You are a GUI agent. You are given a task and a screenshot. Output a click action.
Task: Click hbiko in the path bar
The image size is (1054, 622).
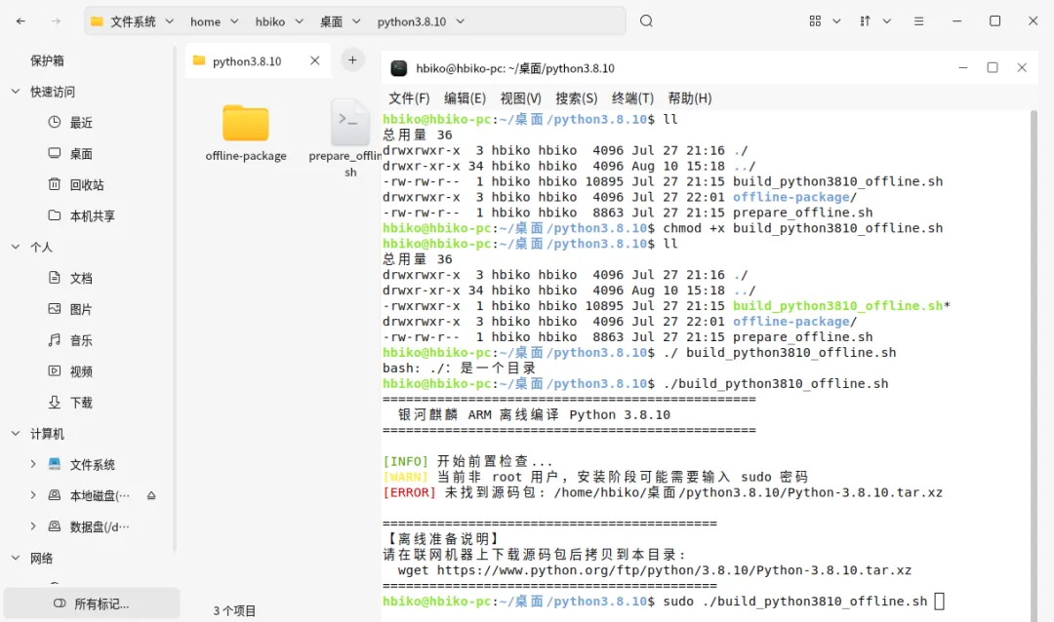click(x=270, y=21)
